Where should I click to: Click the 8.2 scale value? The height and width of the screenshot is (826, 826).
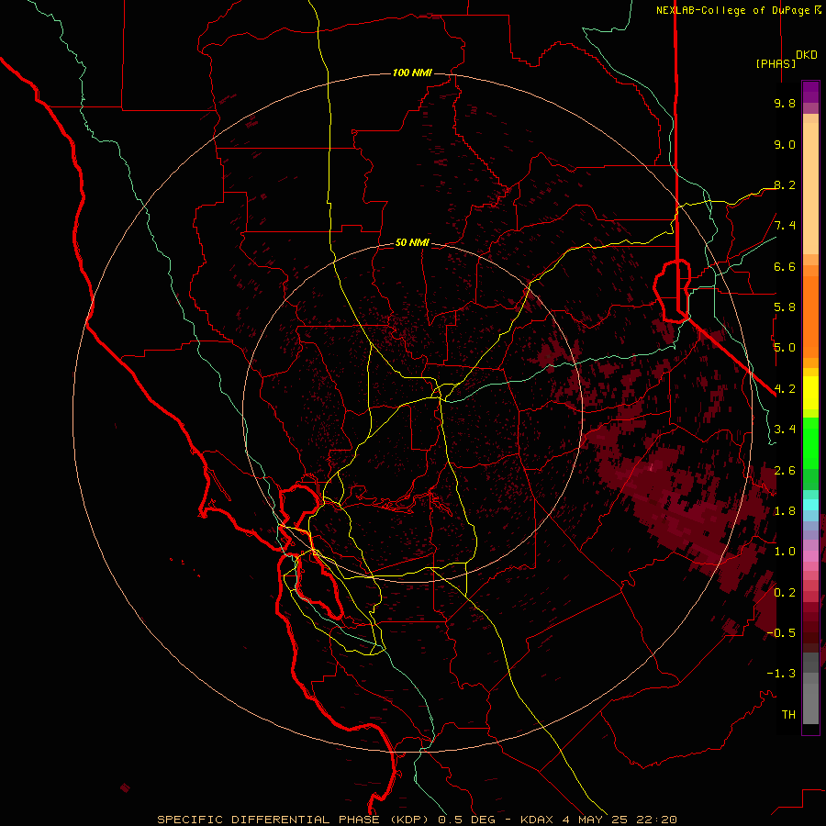(785, 184)
